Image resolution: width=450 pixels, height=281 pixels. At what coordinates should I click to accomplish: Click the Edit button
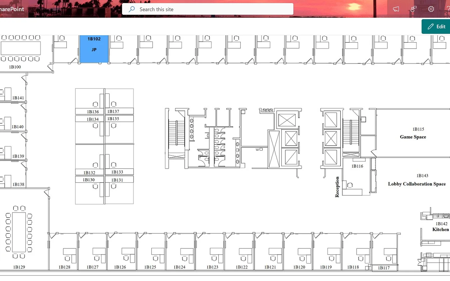click(436, 26)
